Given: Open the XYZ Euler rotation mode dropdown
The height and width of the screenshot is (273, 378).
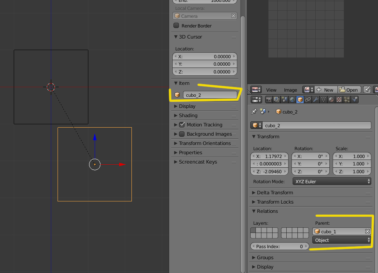Looking at the screenshot, I should click(x=332, y=182).
